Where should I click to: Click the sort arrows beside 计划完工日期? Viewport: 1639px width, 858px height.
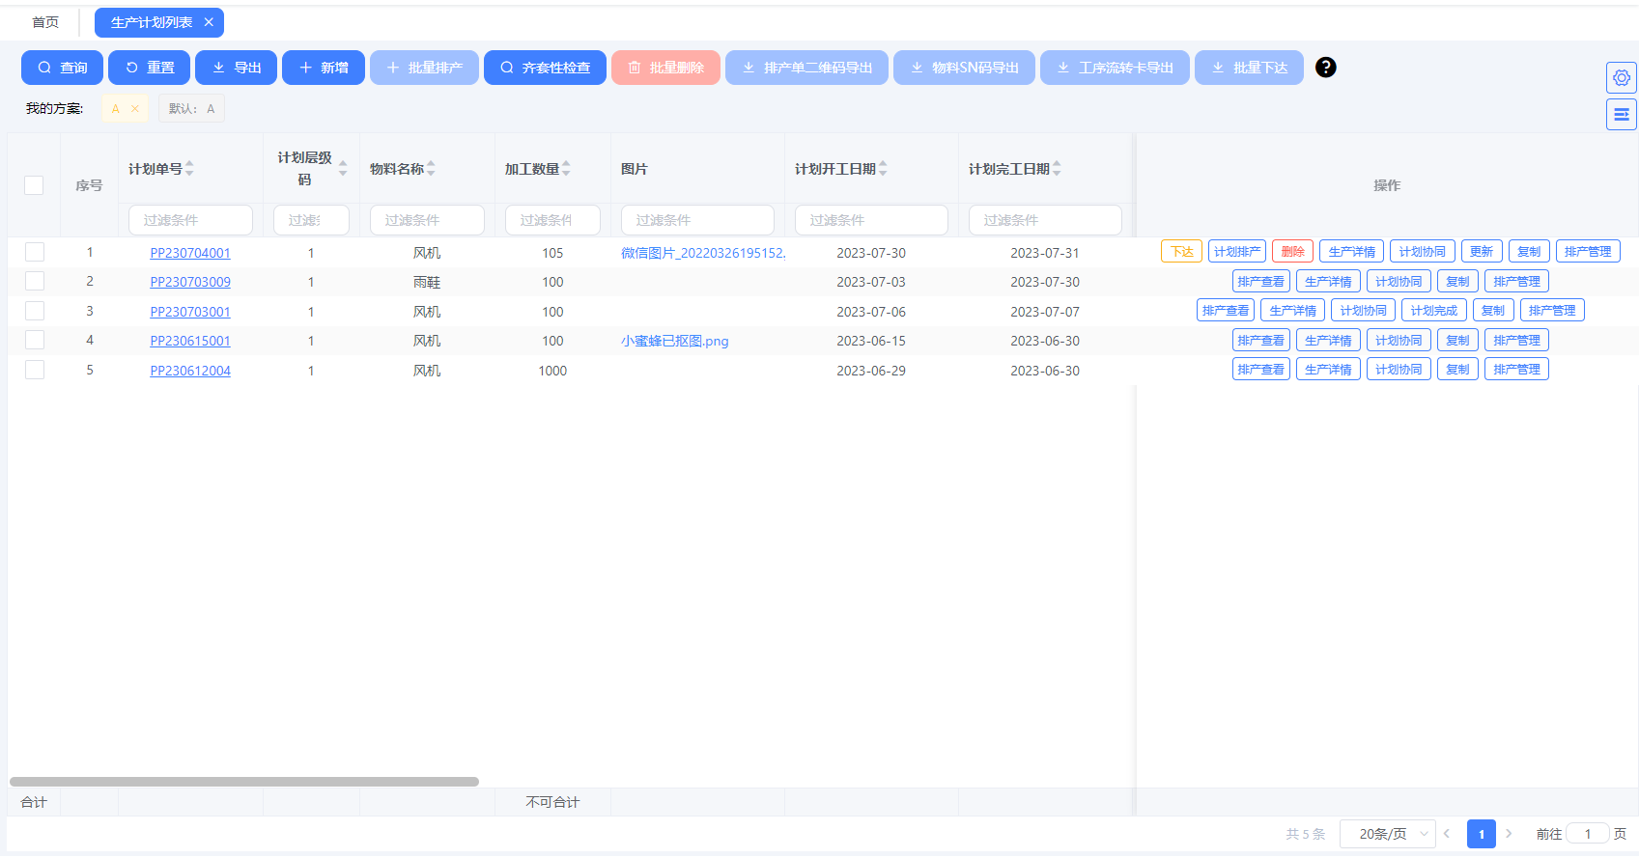tap(1057, 169)
